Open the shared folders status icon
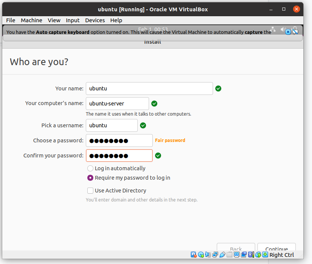 point(230,255)
